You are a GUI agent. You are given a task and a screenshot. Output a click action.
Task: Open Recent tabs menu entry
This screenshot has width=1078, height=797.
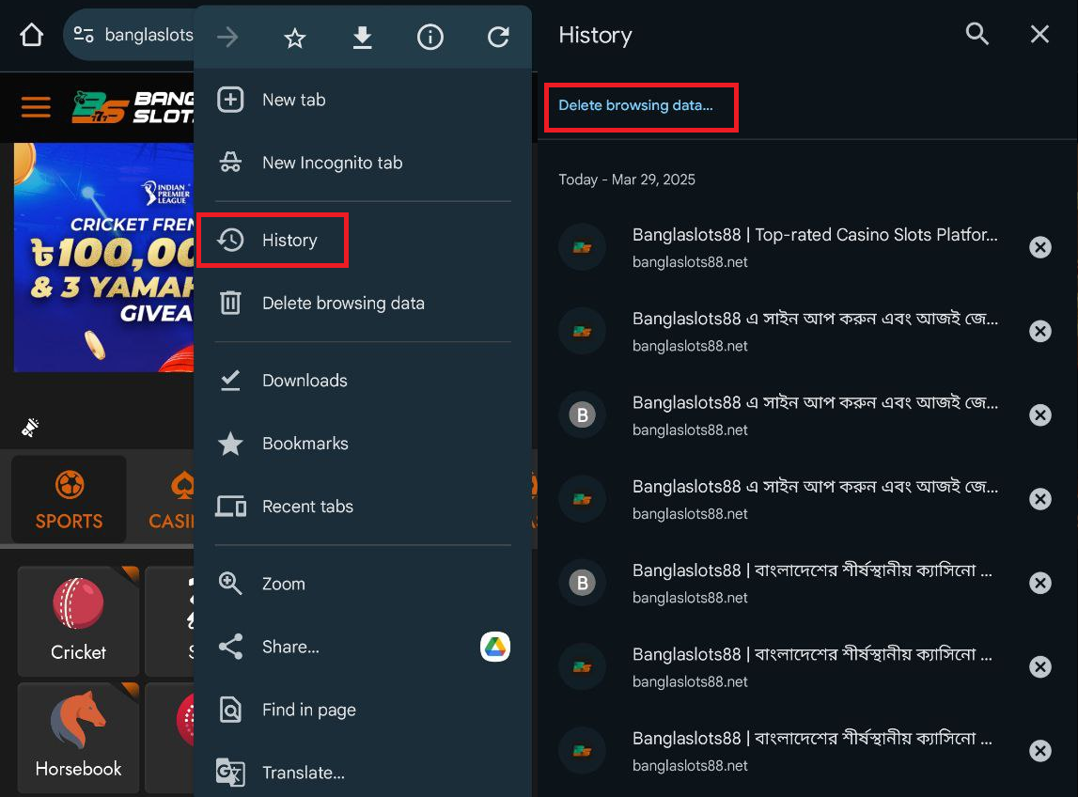tap(363, 507)
